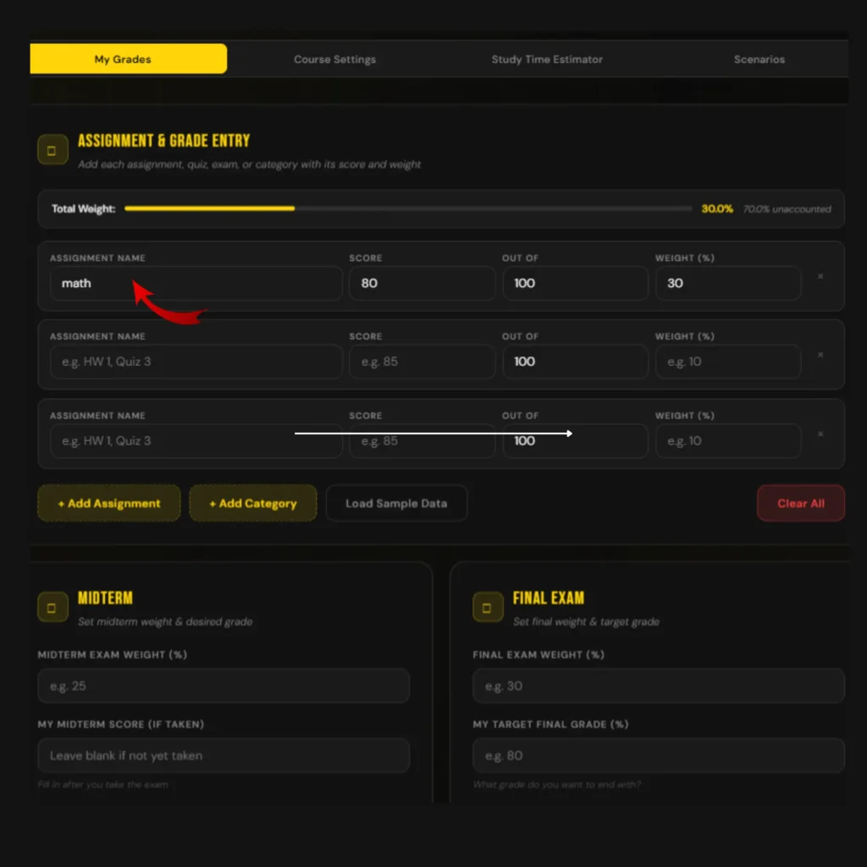Click the FINAL EXAM heading
867x867 pixels.
pyautogui.click(x=549, y=598)
